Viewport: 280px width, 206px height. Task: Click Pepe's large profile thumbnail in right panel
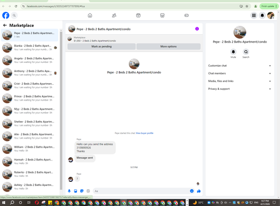point(240,32)
